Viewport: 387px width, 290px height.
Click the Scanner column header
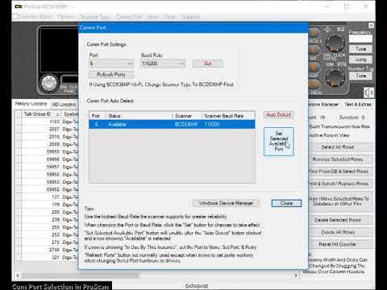(x=187, y=116)
